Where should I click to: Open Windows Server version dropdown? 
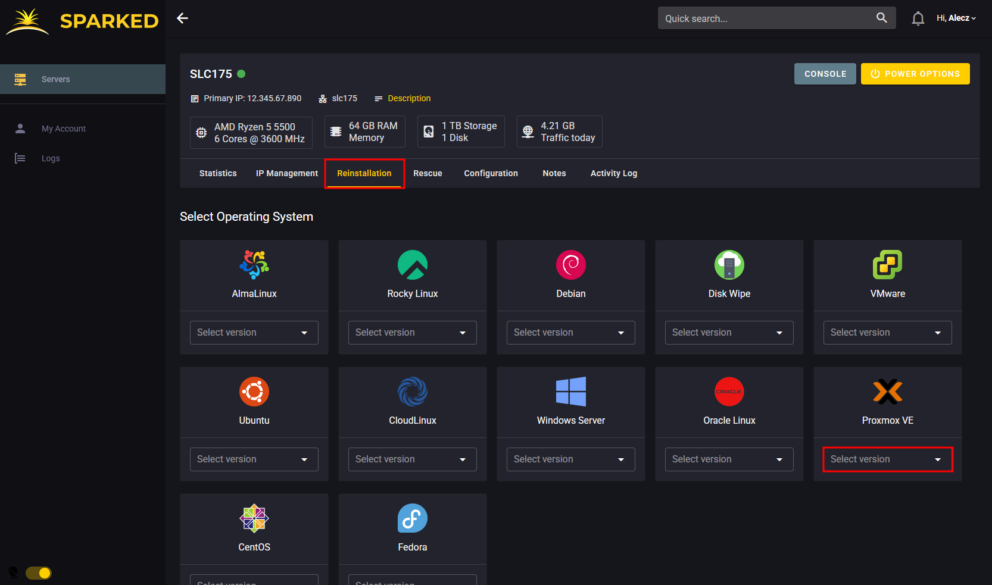click(571, 459)
